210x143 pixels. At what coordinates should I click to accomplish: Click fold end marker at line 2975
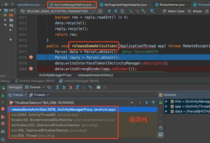(36, 40)
